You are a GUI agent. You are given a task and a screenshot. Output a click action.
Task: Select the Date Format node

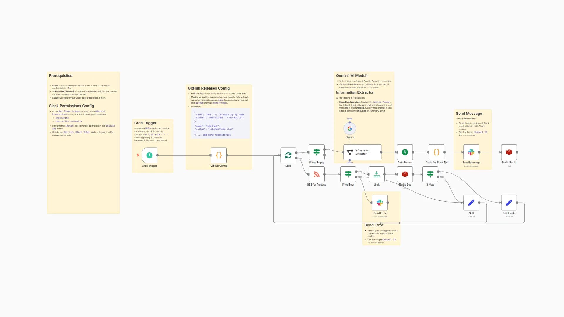[405, 152]
